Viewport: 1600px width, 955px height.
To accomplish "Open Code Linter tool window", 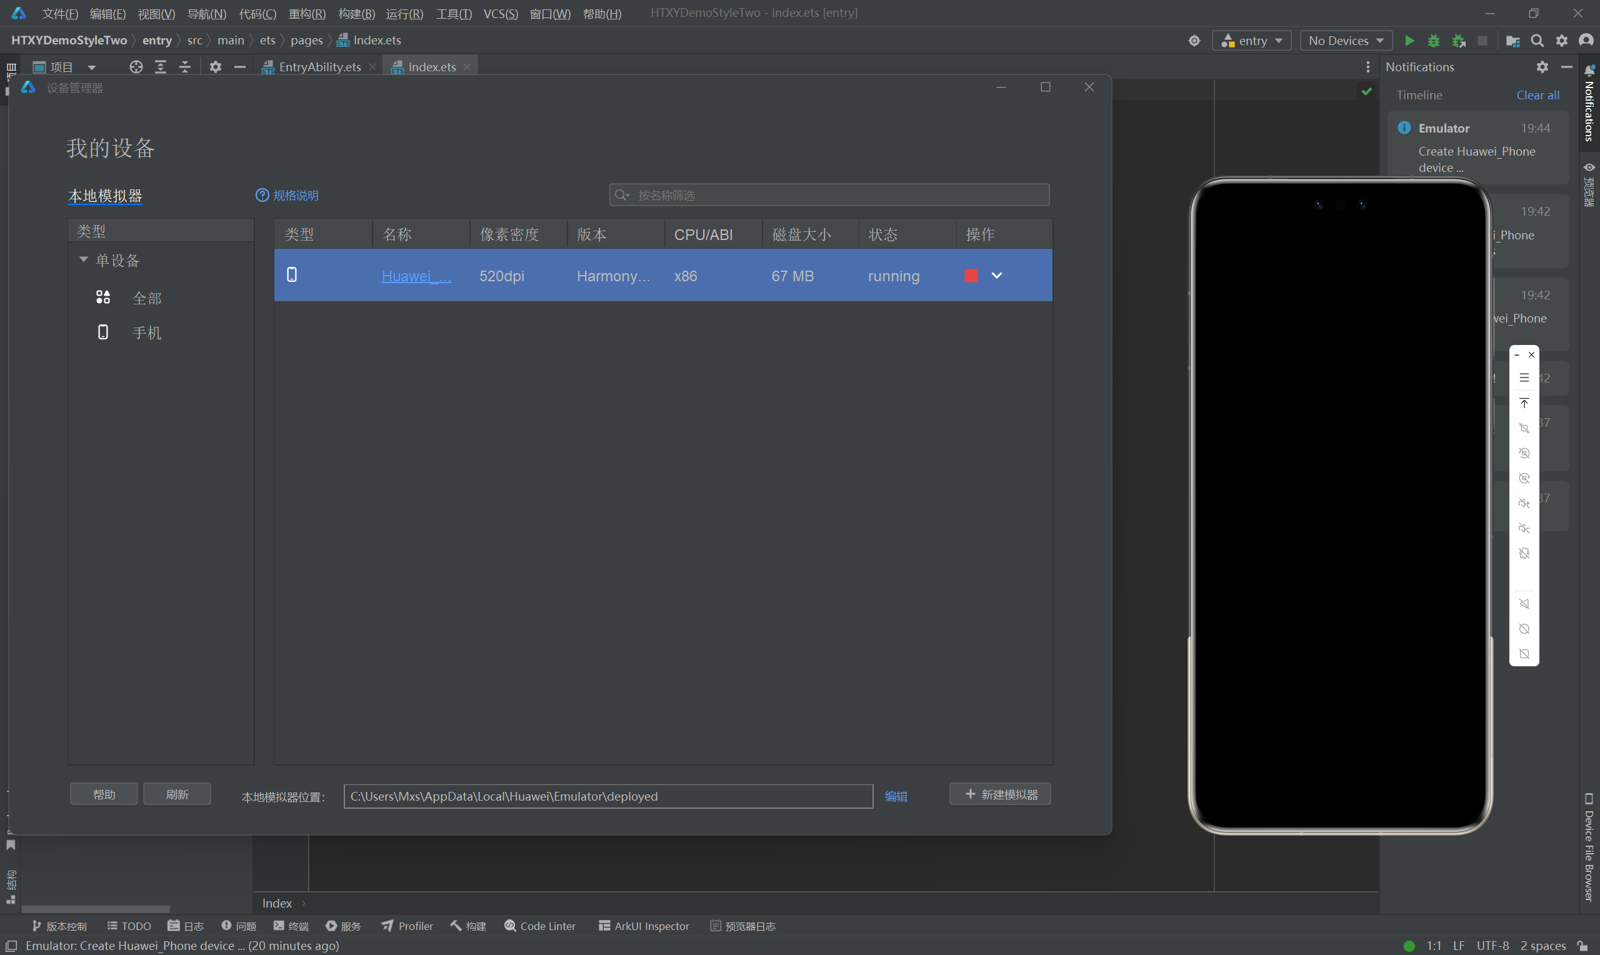I will click(x=540, y=926).
